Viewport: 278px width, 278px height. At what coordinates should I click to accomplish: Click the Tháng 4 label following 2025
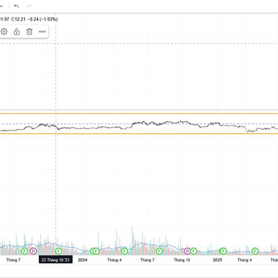point(245,260)
